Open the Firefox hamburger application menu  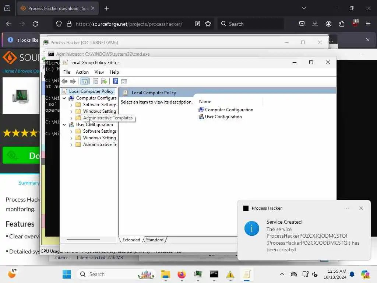[x=368, y=24]
